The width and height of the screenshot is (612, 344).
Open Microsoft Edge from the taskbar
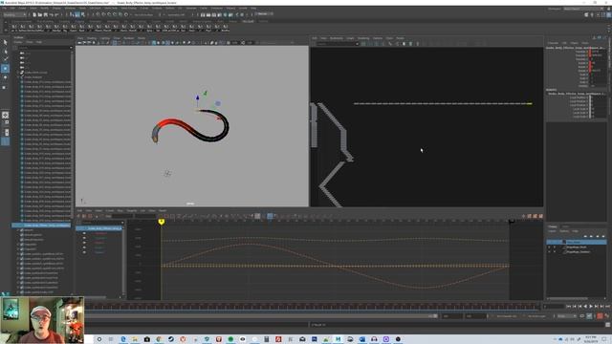click(123, 339)
